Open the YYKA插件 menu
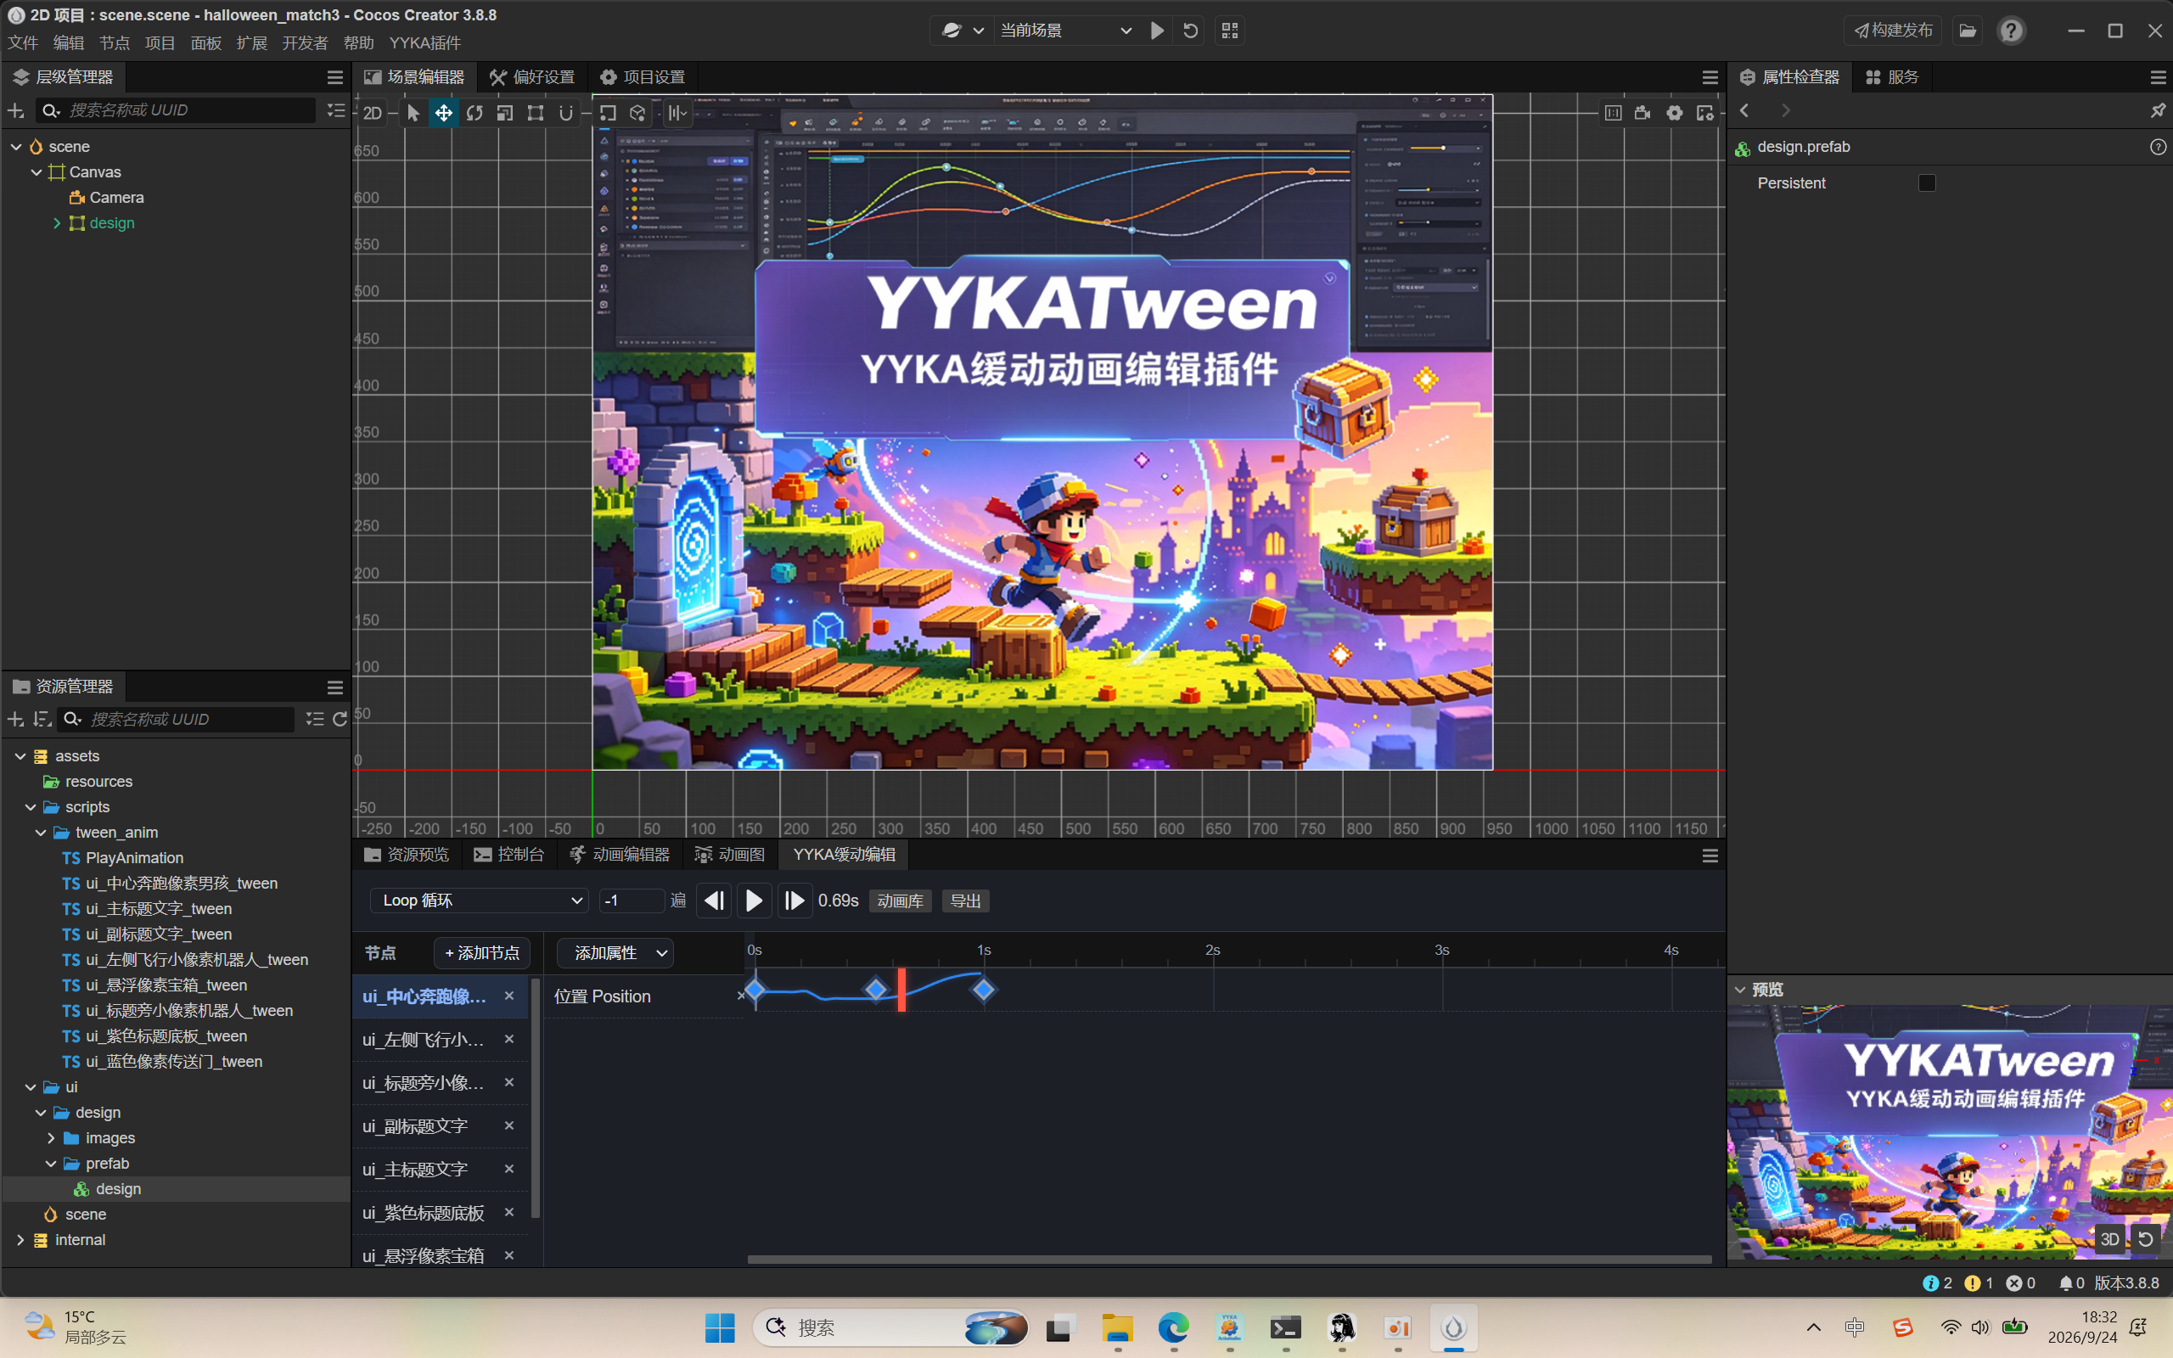The height and width of the screenshot is (1358, 2173). [424, 43]
